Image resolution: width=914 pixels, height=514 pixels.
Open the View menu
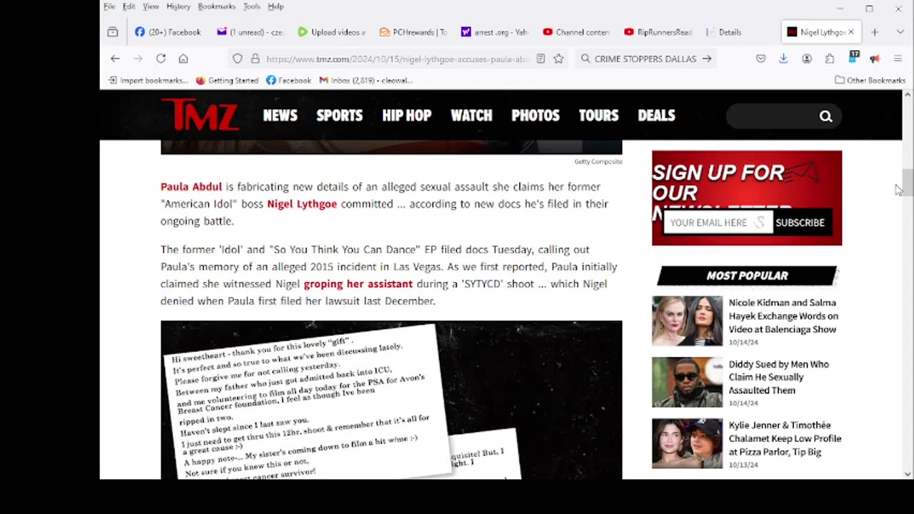(x=151, y=6)
